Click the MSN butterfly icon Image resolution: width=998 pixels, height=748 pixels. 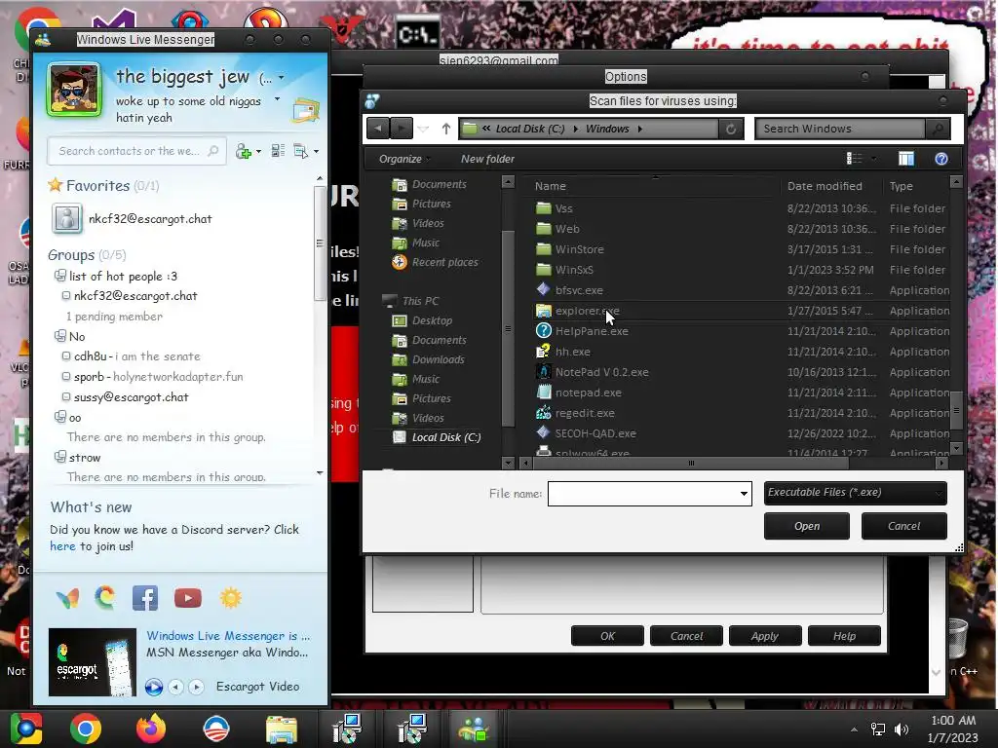(x=67, y=598)
